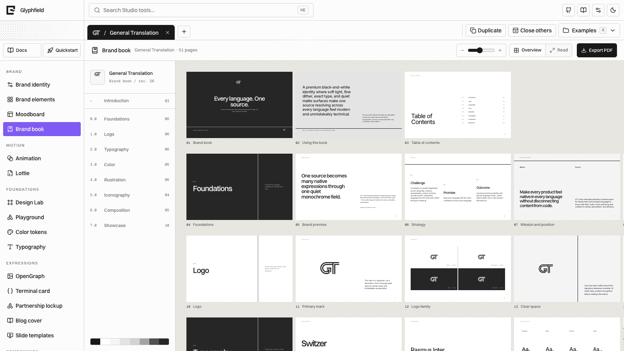Click the Color tokens palette icon
This screenshot has width=624, height=351.
10,232
